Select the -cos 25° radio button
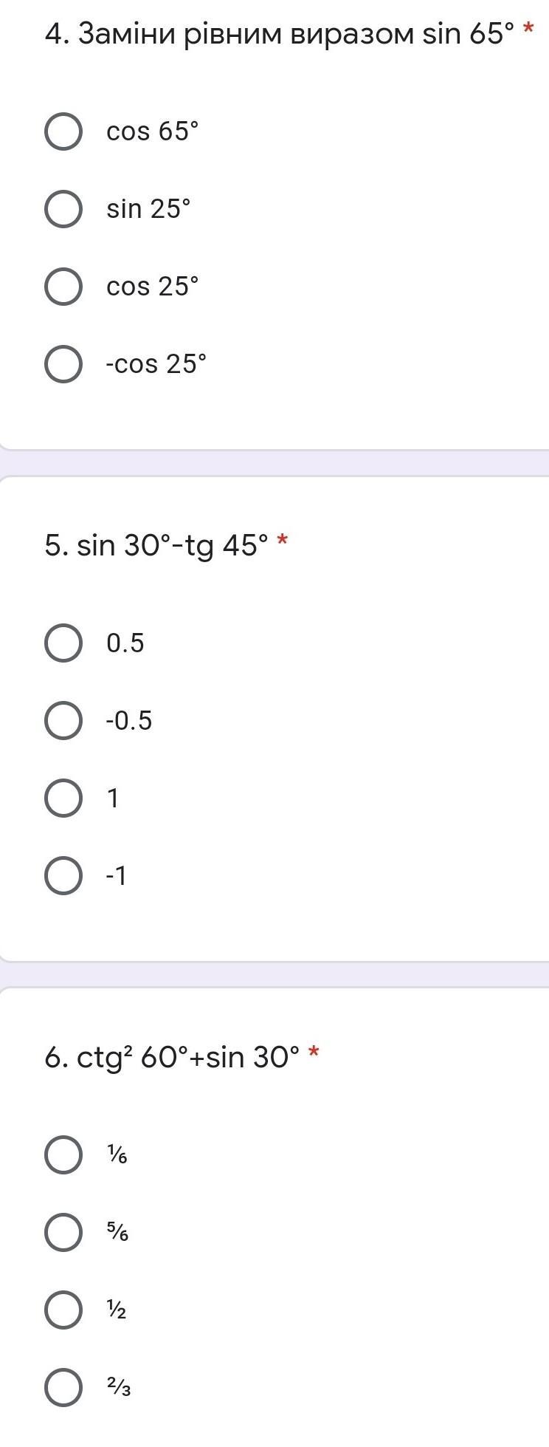 coord(63,364)
